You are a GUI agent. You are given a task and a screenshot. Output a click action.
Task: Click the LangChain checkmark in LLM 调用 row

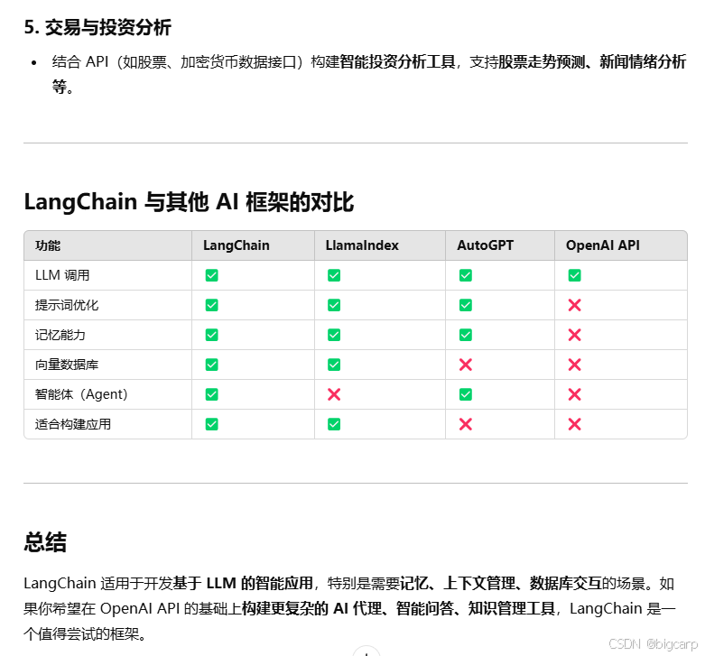point(212,275)
